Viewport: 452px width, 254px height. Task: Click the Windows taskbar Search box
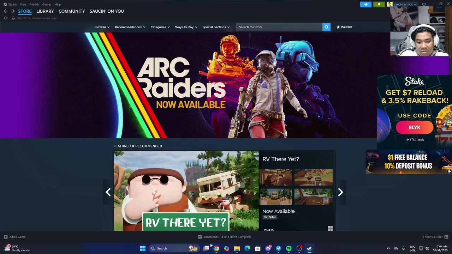tap(174, 248)
